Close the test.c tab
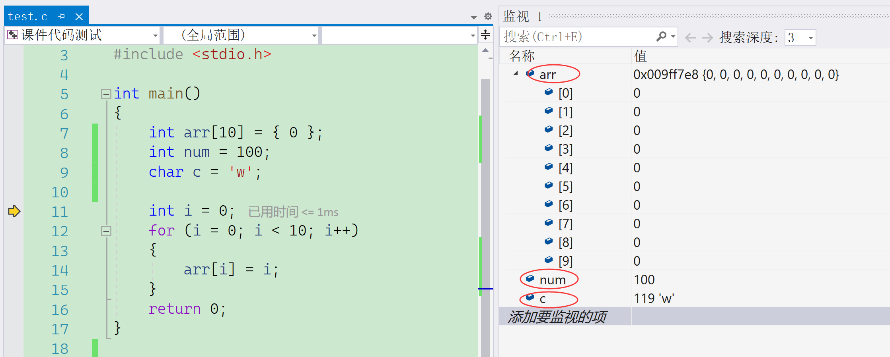The height and width of the screenshot is (357, 890). coord(79,16)
